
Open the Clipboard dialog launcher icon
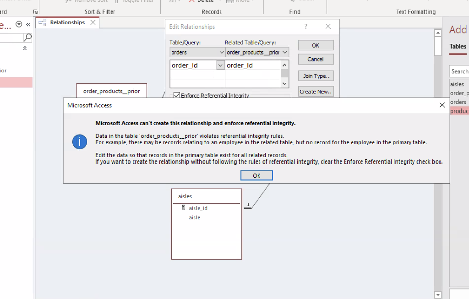click(x=35, y=11)
